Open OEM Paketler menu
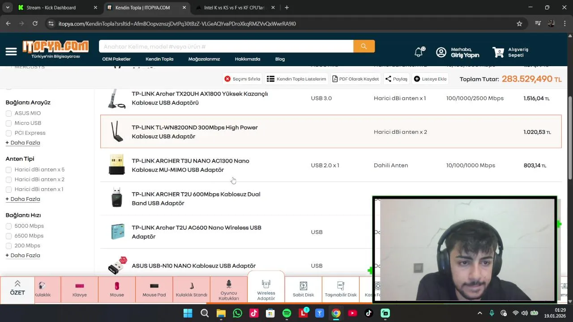The width and height of the screenshot is (573, 322). [116, 59]
